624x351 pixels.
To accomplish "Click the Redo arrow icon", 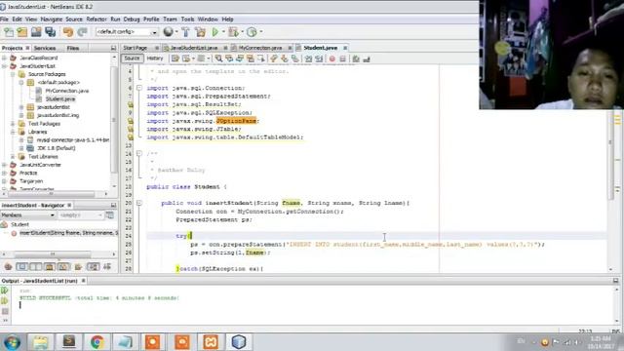I will click(x=82, y=32).
